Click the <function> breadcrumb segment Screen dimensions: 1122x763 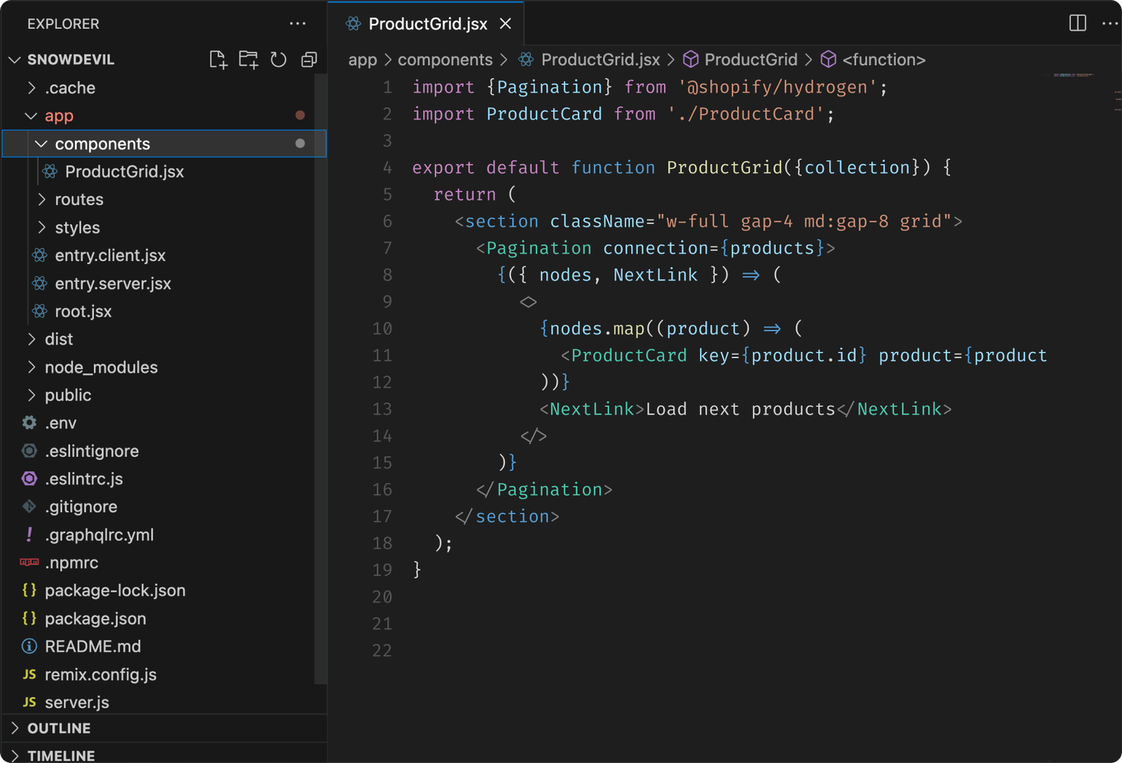tap(884, 60)
